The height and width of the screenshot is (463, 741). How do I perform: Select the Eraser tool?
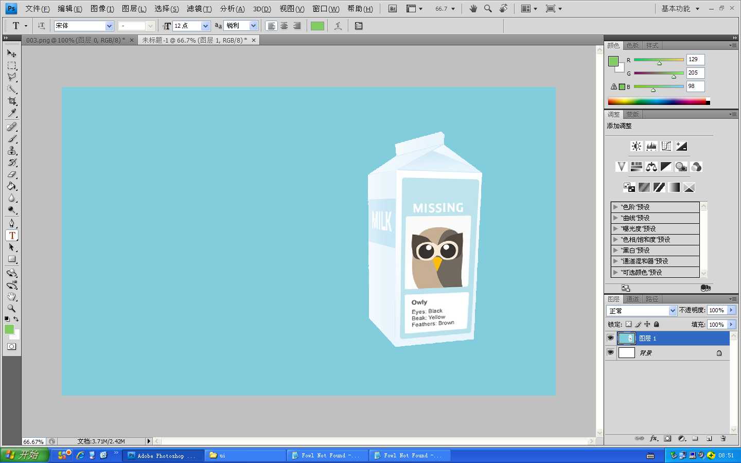(12, 174)
